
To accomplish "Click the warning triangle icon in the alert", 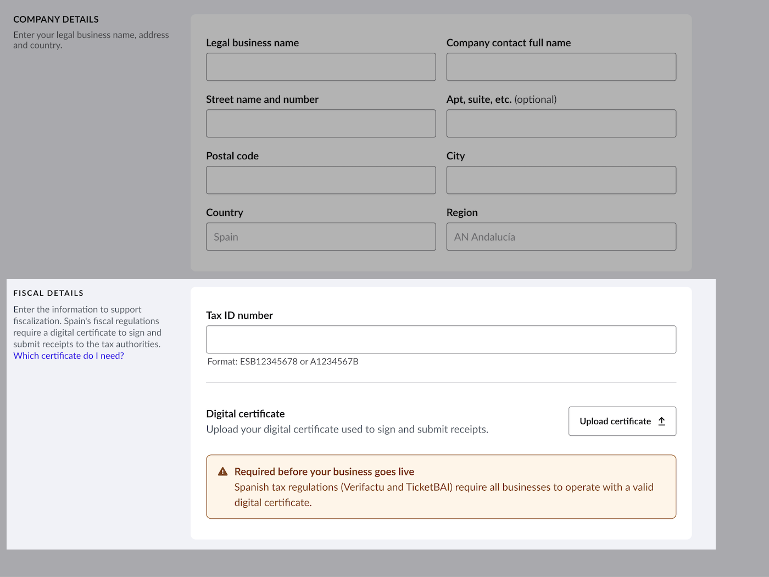I will [x=223, y=471].
